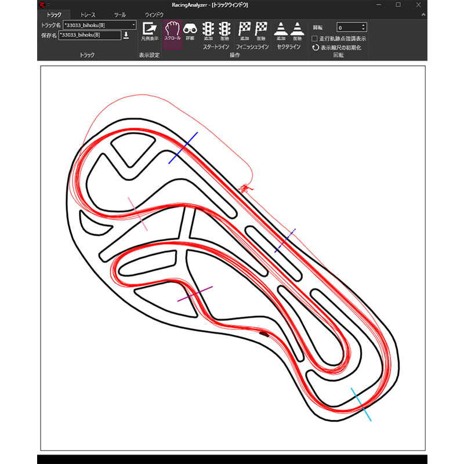Click the delete sector line cone icon
The image size is (464, 464).
coord(298,30)
